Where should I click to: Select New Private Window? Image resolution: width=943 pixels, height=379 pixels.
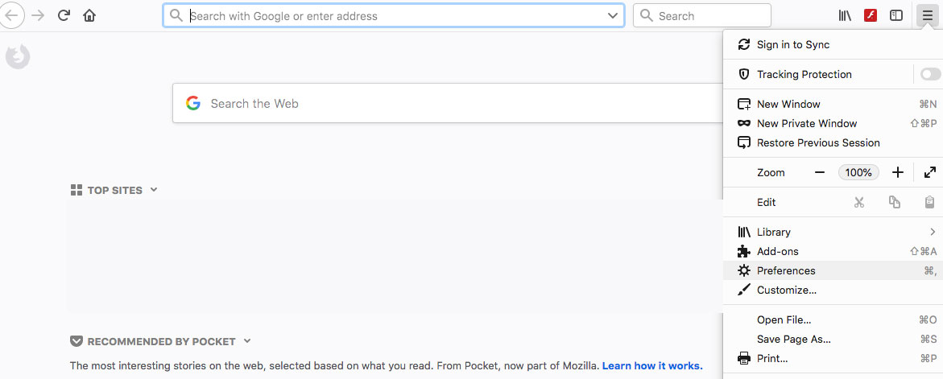click(833, 123)
